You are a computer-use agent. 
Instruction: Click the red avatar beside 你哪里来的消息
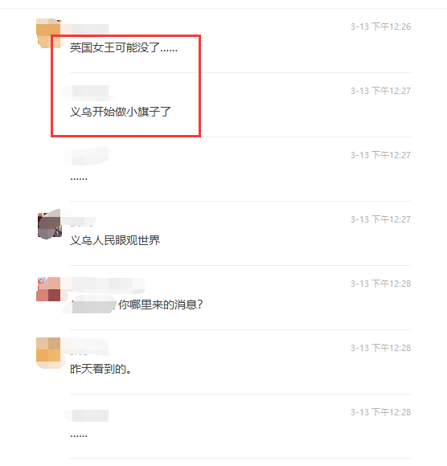tap(48, 289)
